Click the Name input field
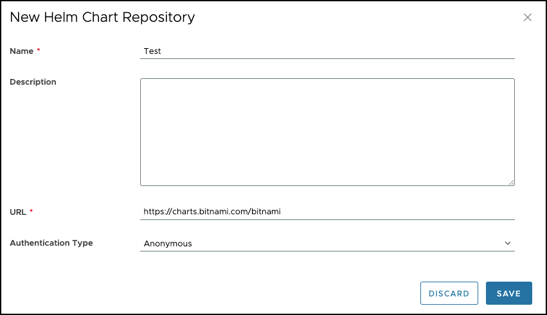 327,51
